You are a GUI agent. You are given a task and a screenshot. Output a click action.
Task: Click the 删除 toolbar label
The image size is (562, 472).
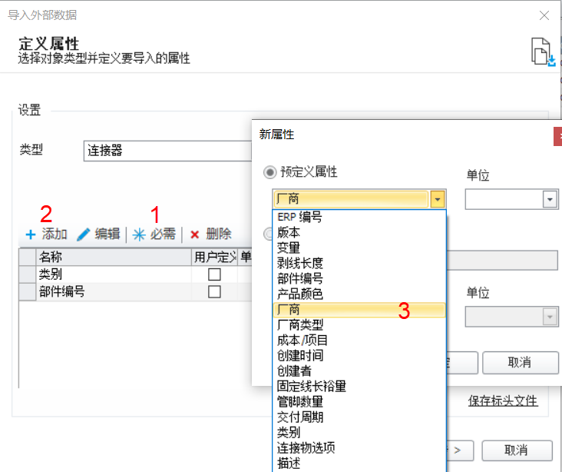[x=219, y=234]
